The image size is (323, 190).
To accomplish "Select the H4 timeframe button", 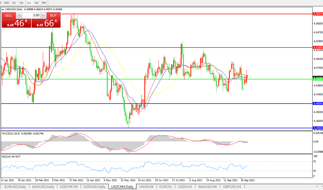I will click(21, 3).
